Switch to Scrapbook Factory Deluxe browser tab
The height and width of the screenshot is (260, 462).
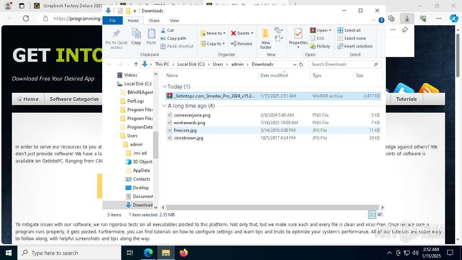pos(69,6)
